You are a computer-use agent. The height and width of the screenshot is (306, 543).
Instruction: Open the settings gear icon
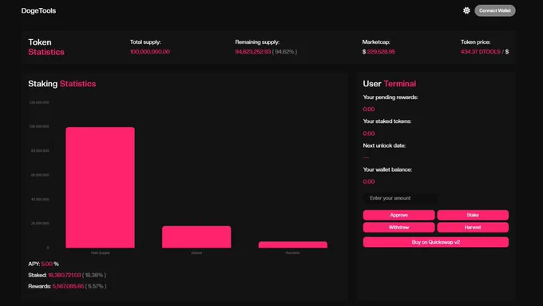coord(466,10)
